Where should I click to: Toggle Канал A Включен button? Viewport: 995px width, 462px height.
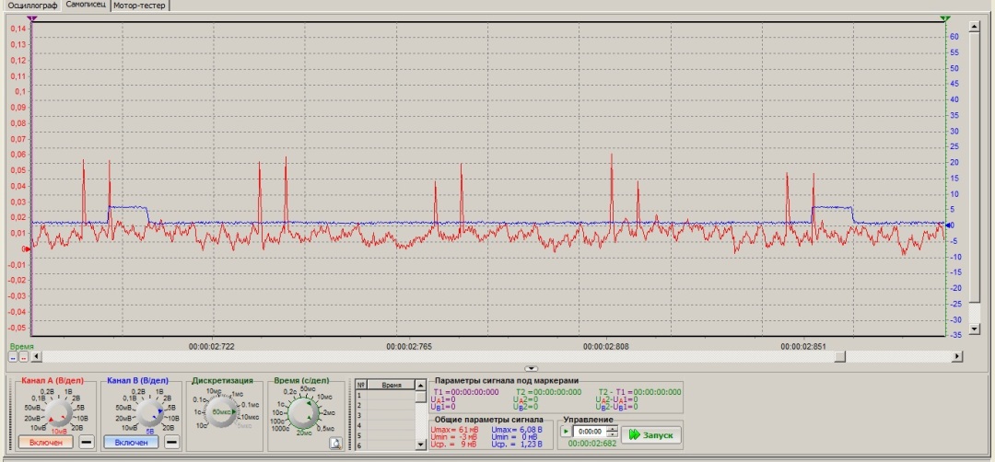pos(46,443)
